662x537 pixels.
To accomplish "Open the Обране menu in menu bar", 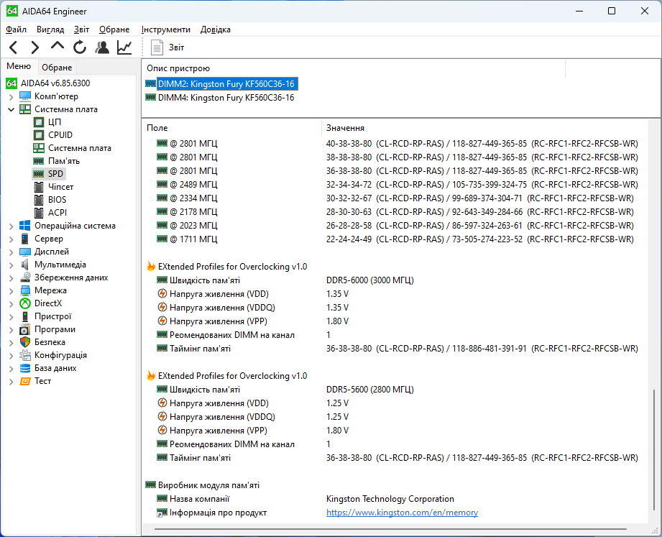I will click(x=114, y=29).
